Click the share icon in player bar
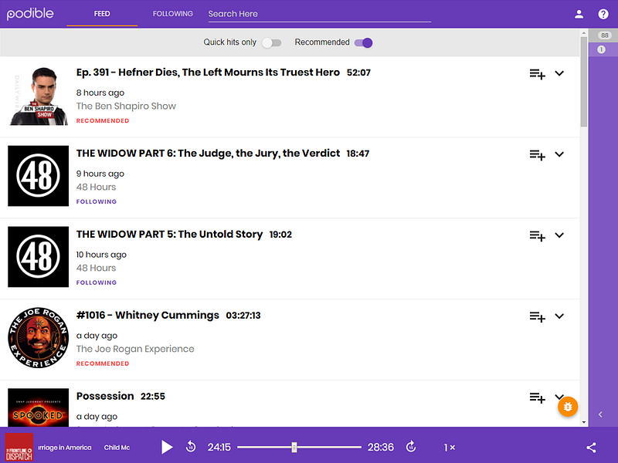 [591, 448]
